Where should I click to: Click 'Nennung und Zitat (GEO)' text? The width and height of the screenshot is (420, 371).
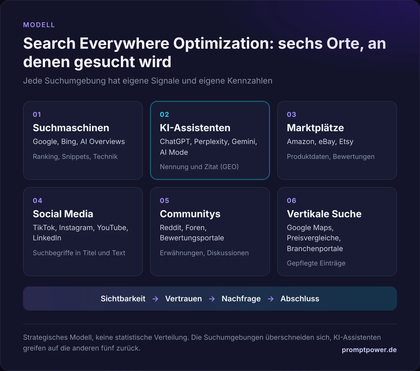199,167
